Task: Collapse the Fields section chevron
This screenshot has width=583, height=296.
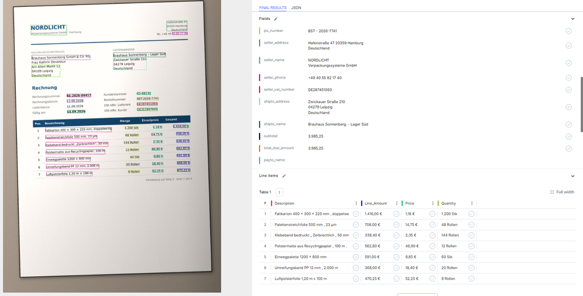Action: 573,19
